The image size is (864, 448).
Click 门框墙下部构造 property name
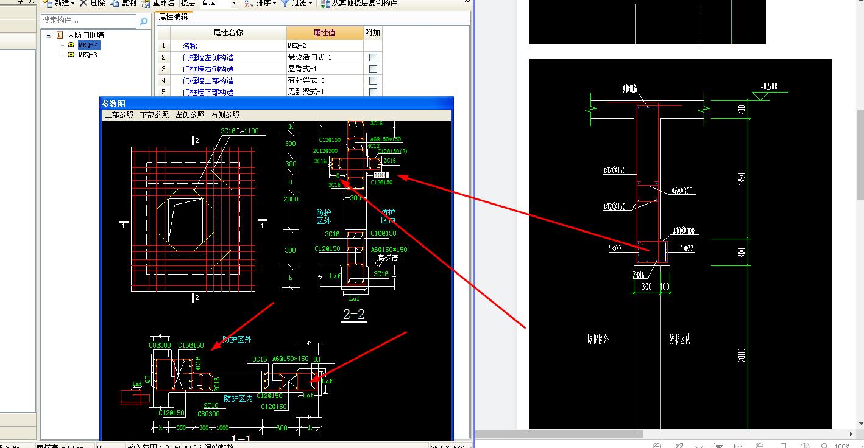pyautogui.click(x=208, y=92)
